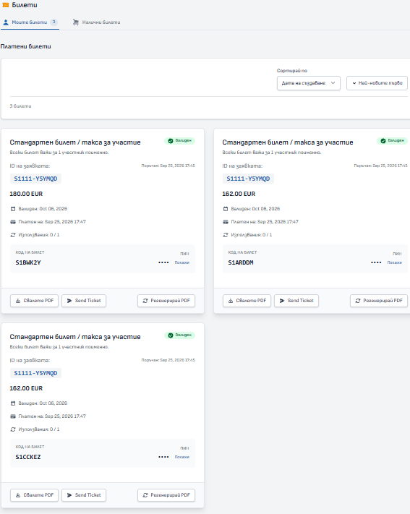Click the payment card icon on ticket S1ARDDM

226,222
